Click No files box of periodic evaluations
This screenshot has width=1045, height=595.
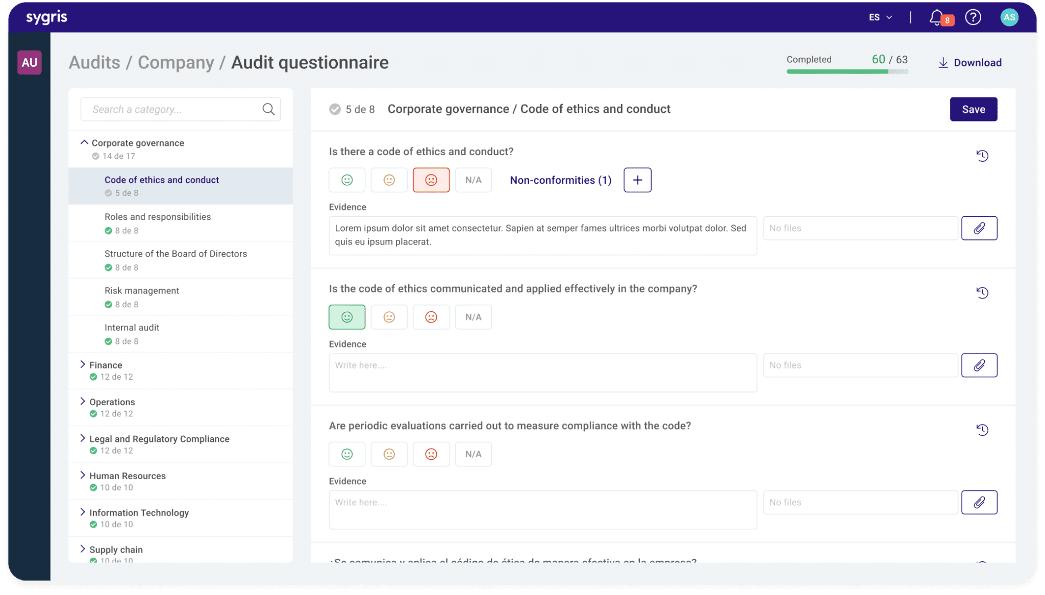[860, 502]
